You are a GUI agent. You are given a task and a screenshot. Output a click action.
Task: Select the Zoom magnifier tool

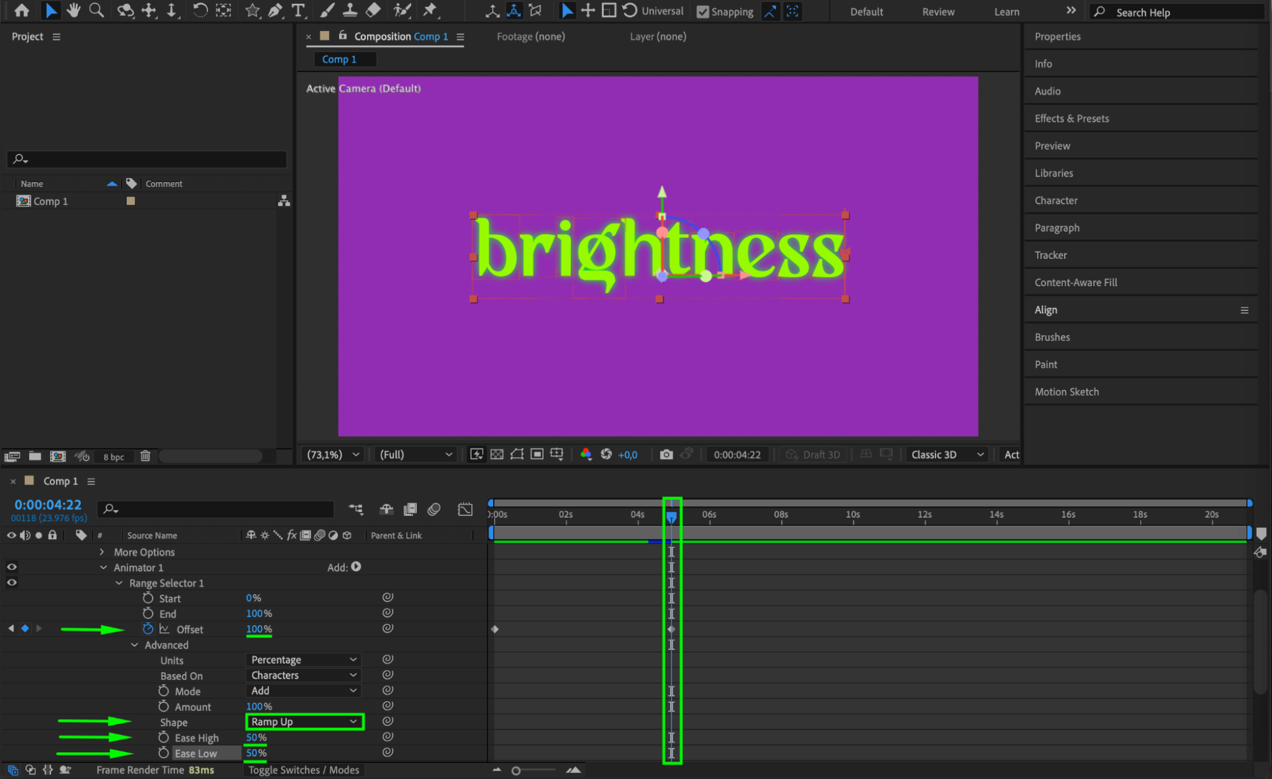click(96, 10)
